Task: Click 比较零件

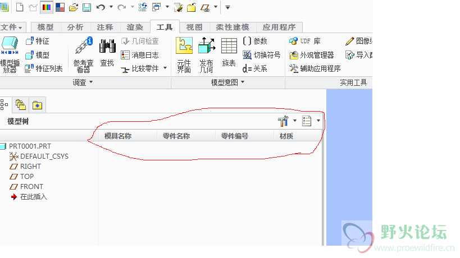Action: tap(140, 68)
